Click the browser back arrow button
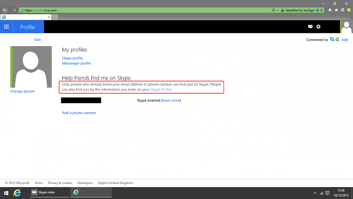Image resolution: width=353 pixels, height=199 pixels. click(x=5, y=9)
